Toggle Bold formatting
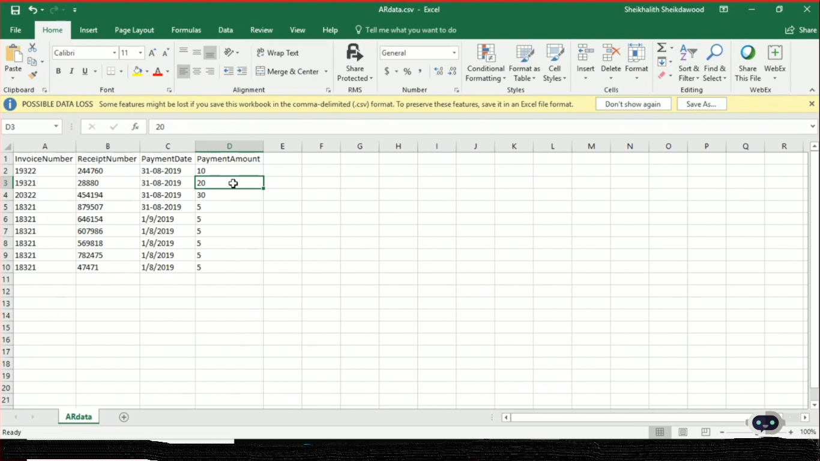The image size is (820, 461). coord(58,71)
